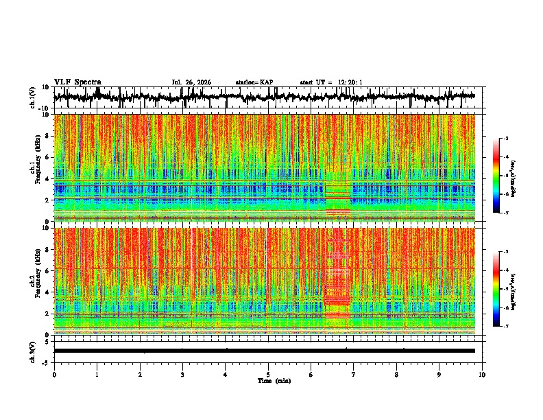This screenshot has height=420, width=543.
Task: Click the 5 minute tick on time axis
Action: [x=268, y=375]
